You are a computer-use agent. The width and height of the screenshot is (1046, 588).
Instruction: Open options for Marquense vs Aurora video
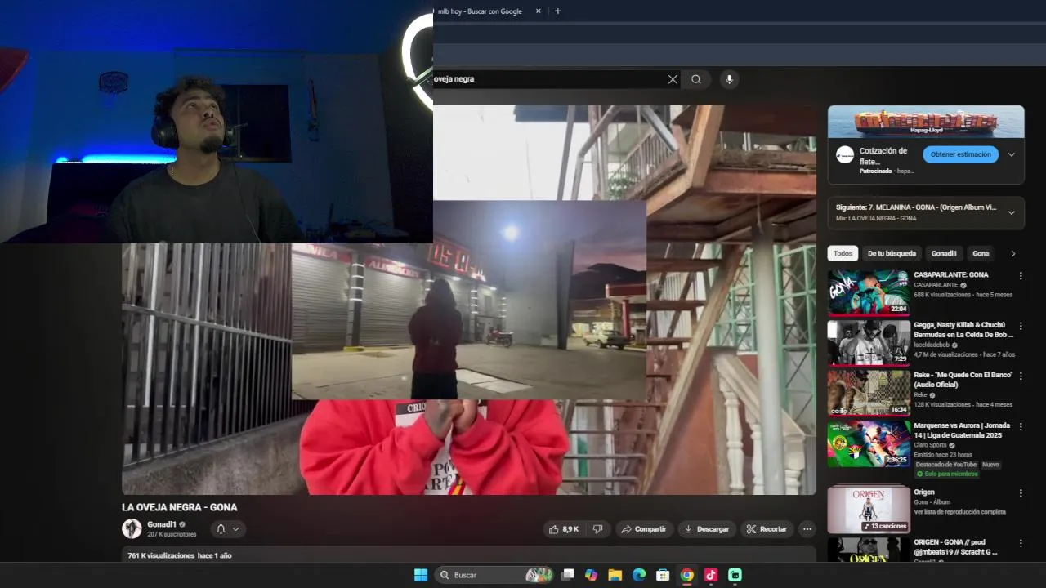tap(1021, 426)
